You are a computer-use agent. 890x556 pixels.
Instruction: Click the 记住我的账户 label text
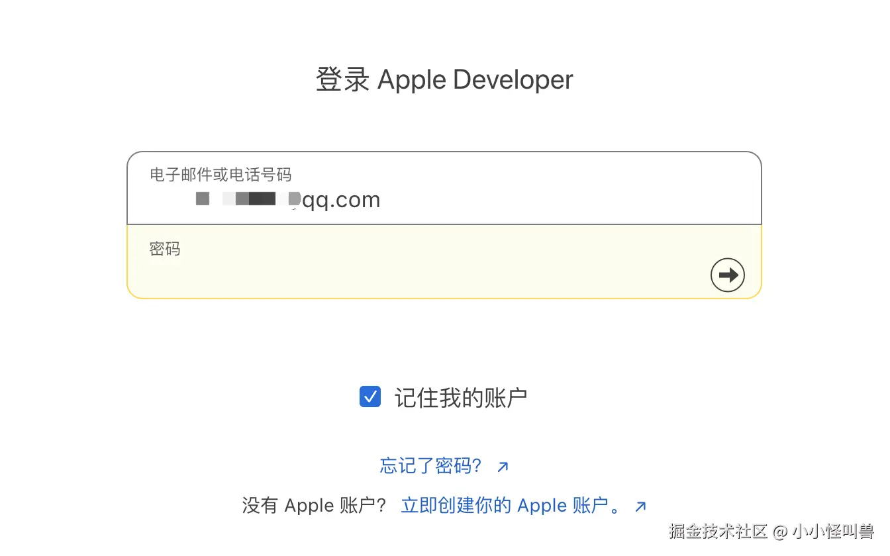tap(461, 398)
